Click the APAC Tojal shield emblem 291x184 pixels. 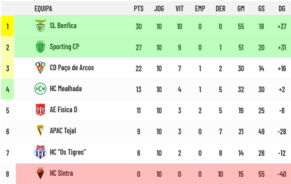[x=40, y=131]
